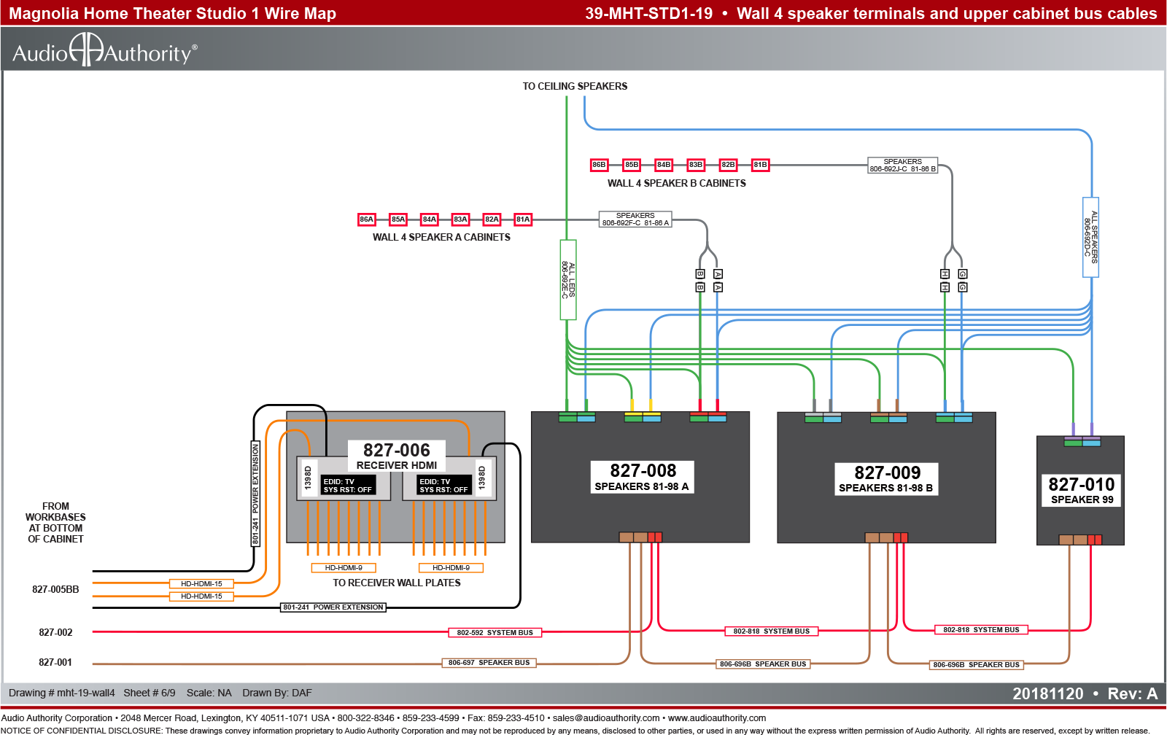Click the sales@audioauthority.com email address

tap(606, 718)
